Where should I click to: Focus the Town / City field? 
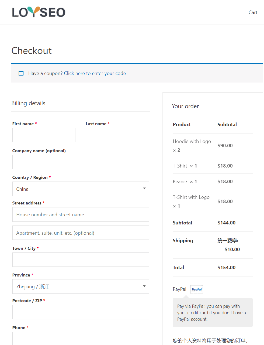click(81, 259)
